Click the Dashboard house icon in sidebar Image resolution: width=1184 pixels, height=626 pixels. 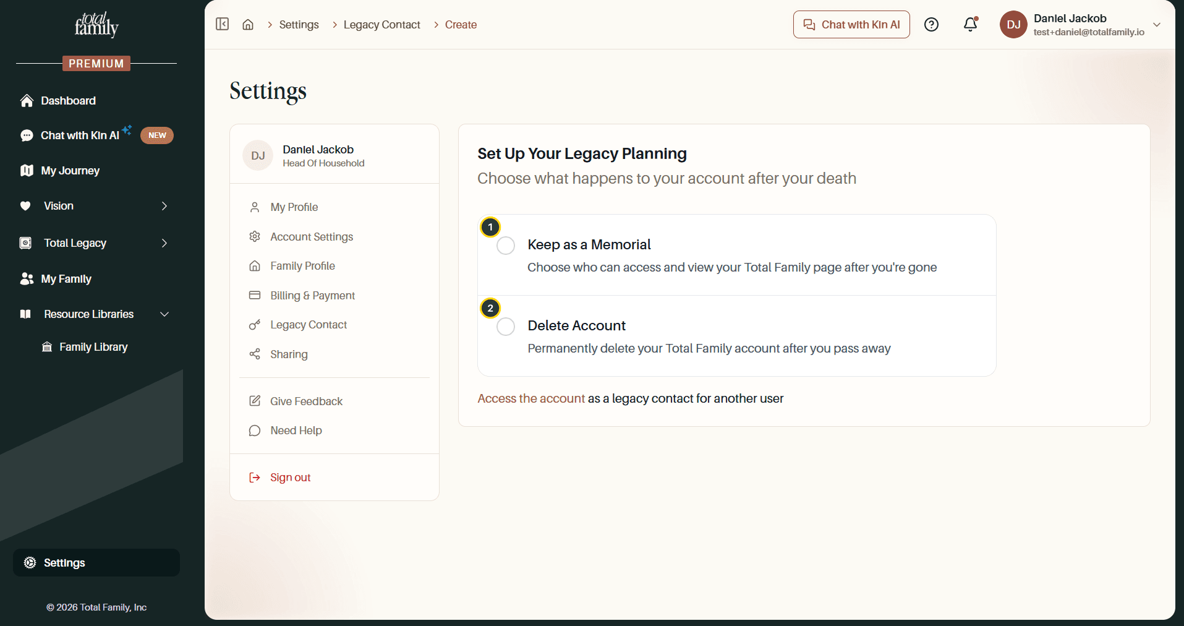[x=27, y=101]
